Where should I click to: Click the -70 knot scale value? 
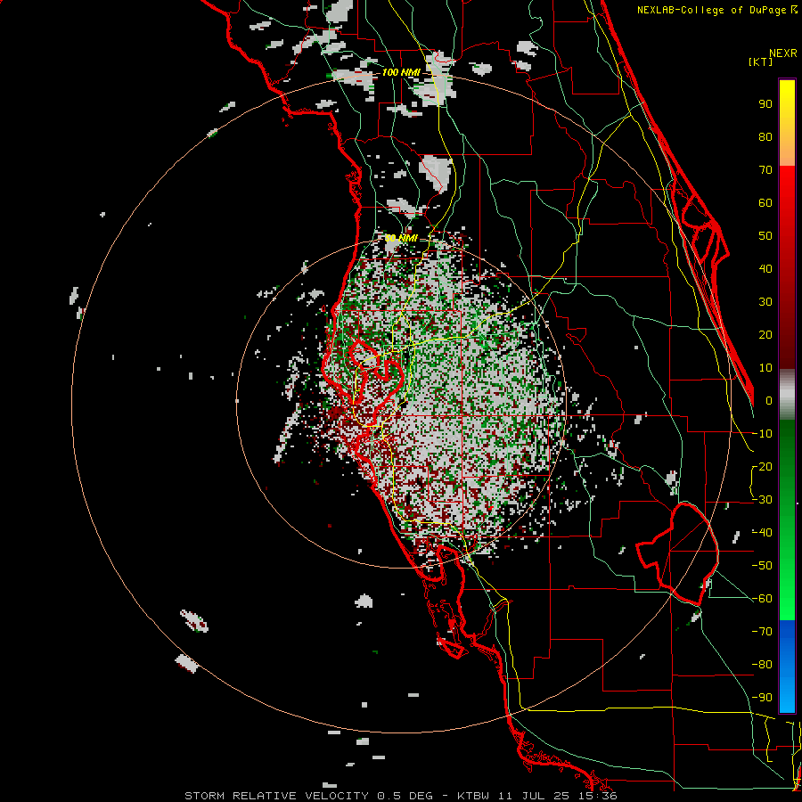coord(762,632)
